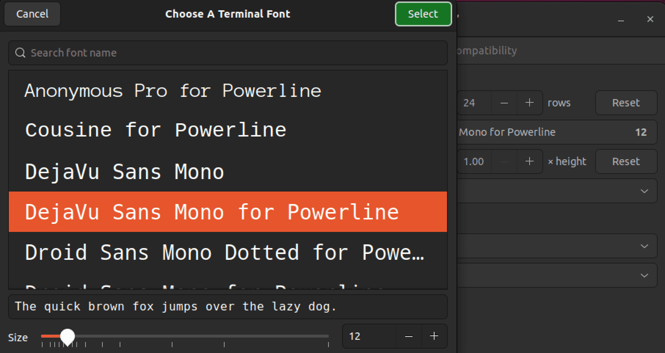Expand the middle chevron dropdown section
The image size is (665, 353).
tap(644, 246)
